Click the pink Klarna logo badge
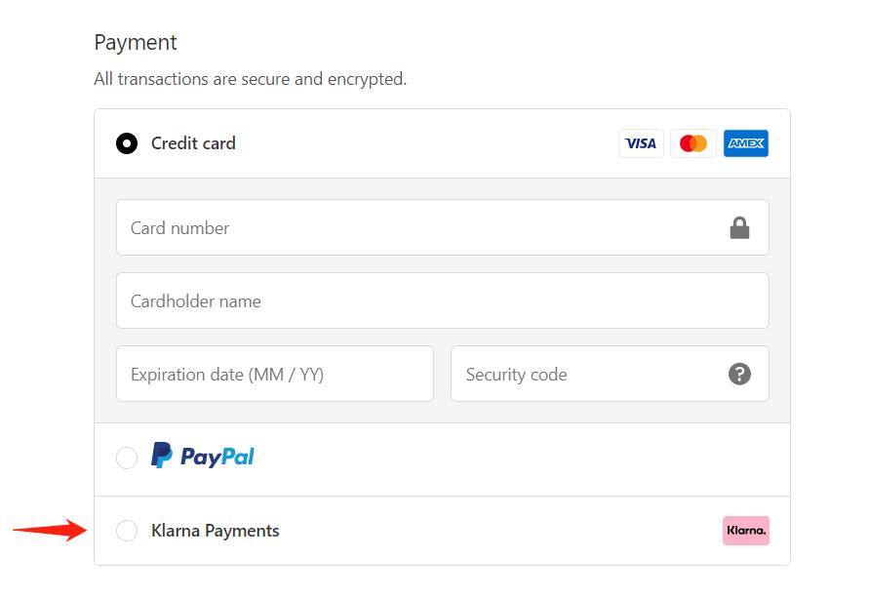 pyautogui.click(x=746, y=531)
